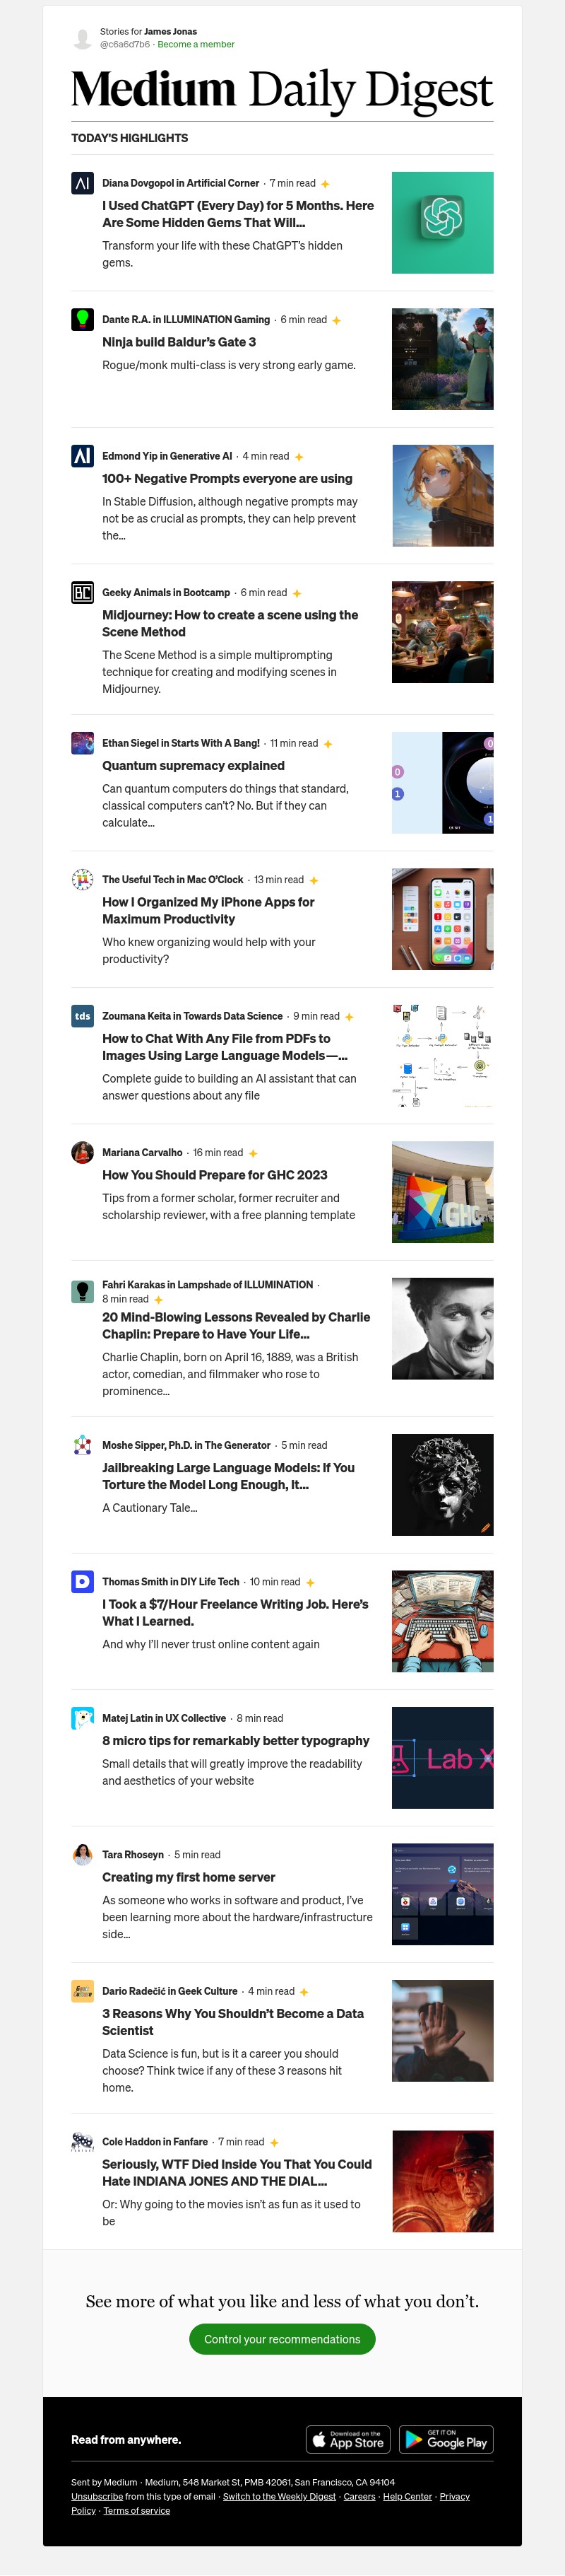Click member star next to Diana Dovgopol article
This screenshot has width=565, height=2576.
click(326, 184)
